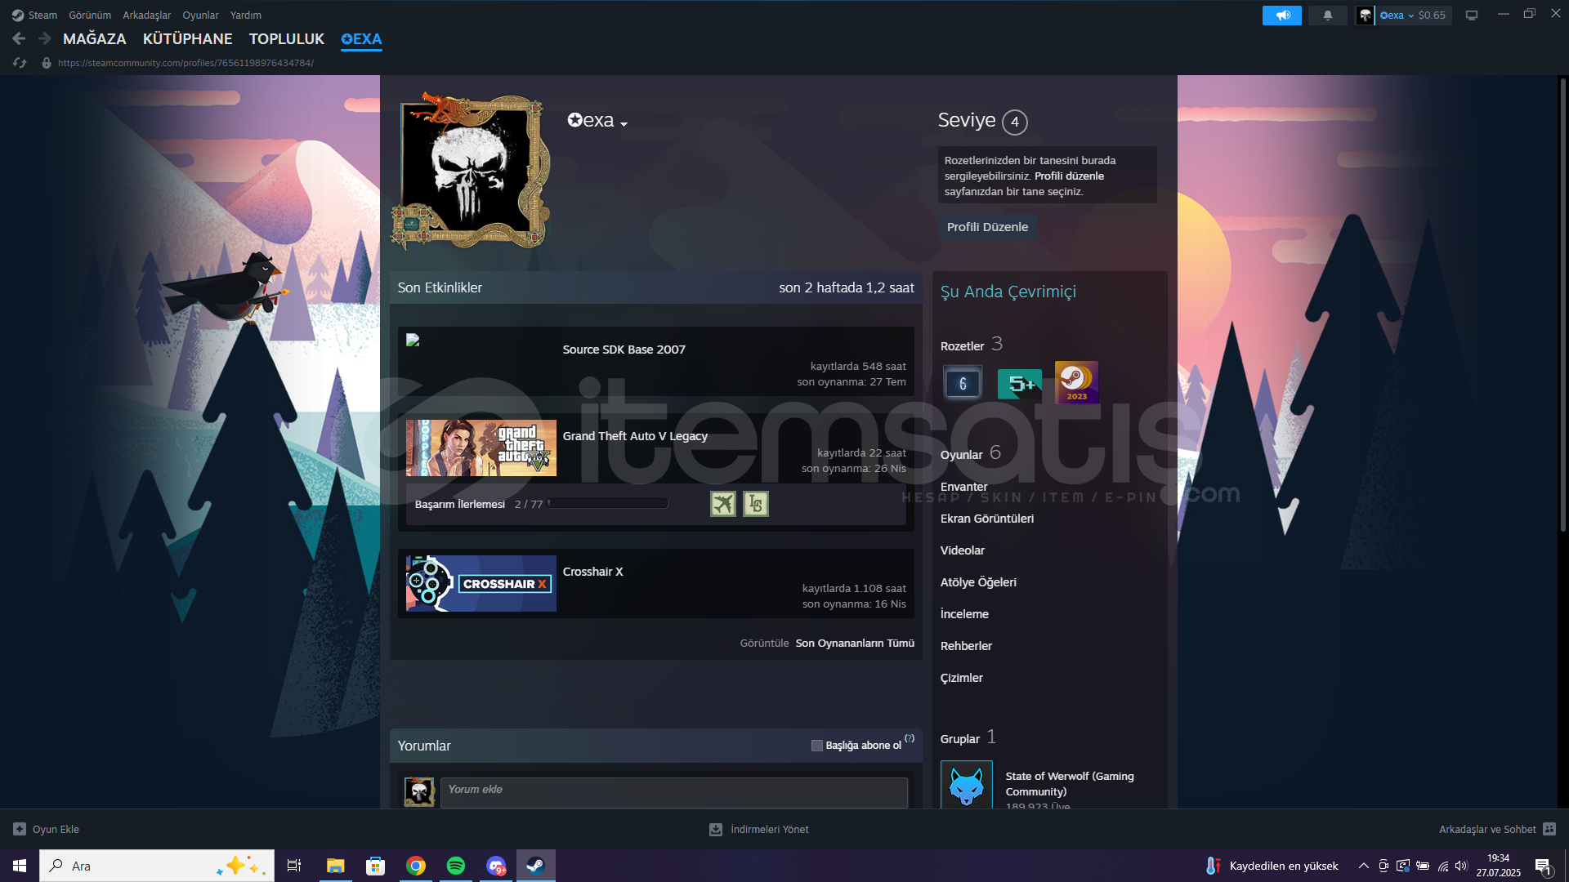The width and height of the screenshot is (1569, 882).
Task: Open the Source SDK Base 2007 link
Action: [x=624, y=350]
